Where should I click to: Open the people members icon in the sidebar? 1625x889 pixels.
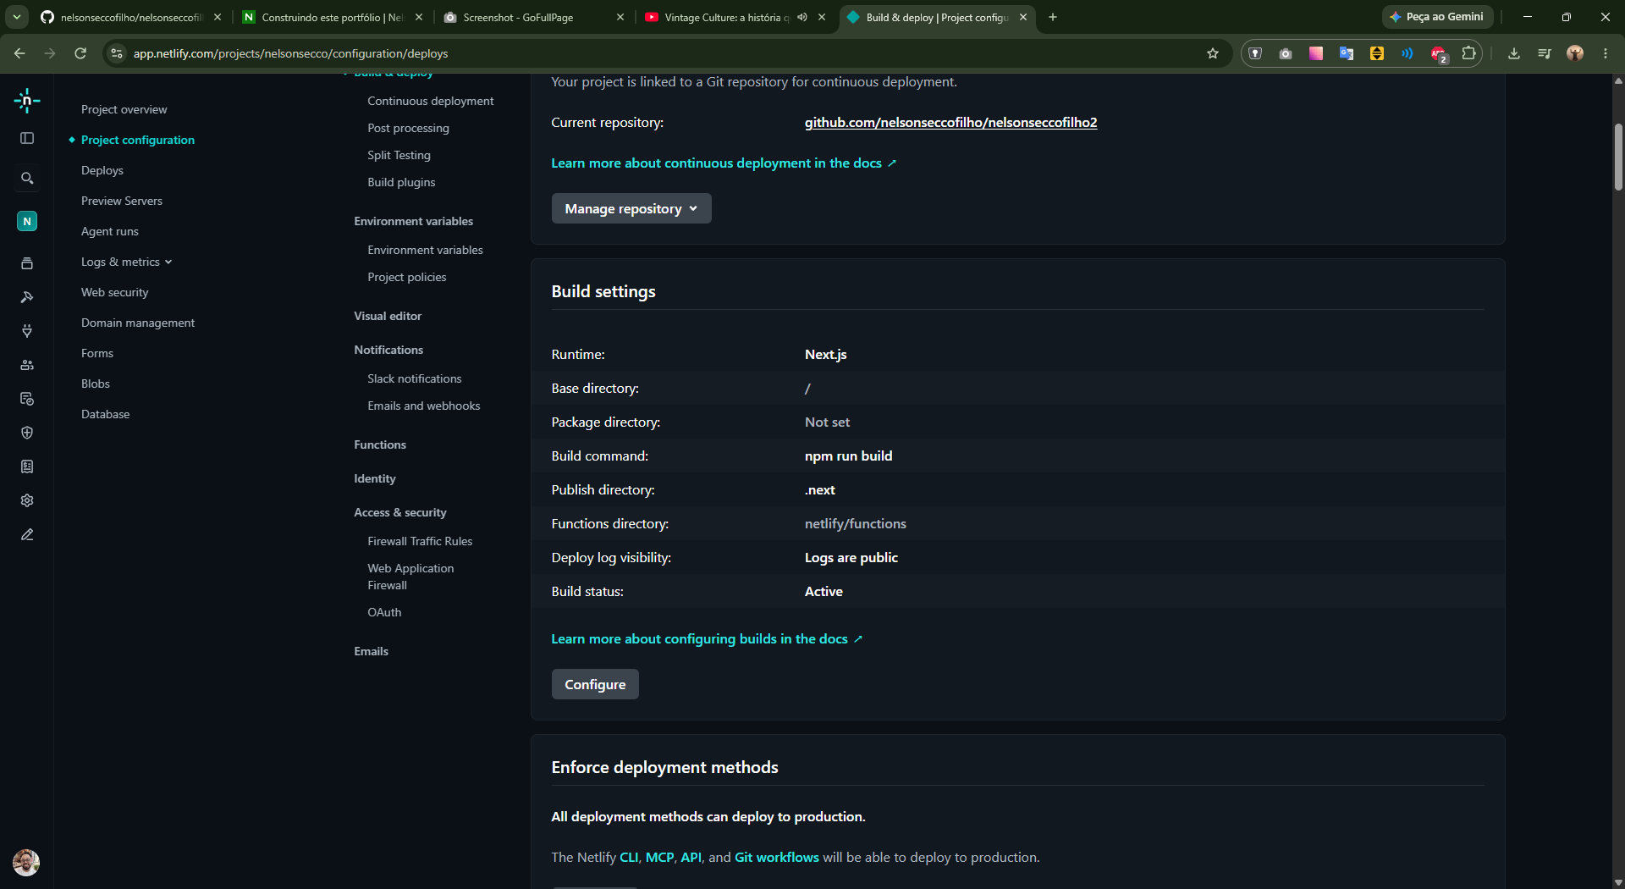[x=27, y=365]
